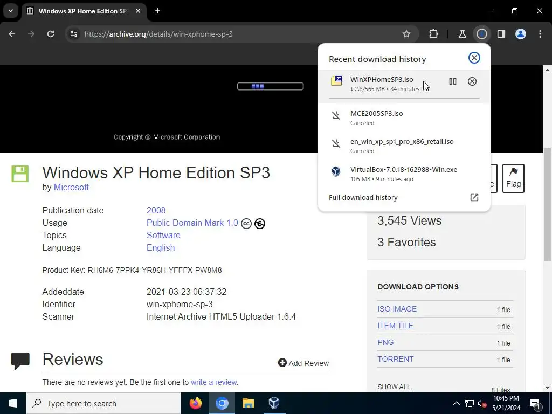Go back to the previous page
This screenshot has height=414, width=552.
coord(12,34)
